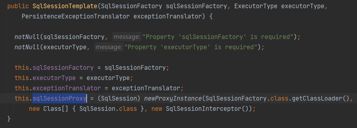This screenshot has height=128, width=357.
Task: Click the highlighted sqlSessionProxy field
Action: 59,98
